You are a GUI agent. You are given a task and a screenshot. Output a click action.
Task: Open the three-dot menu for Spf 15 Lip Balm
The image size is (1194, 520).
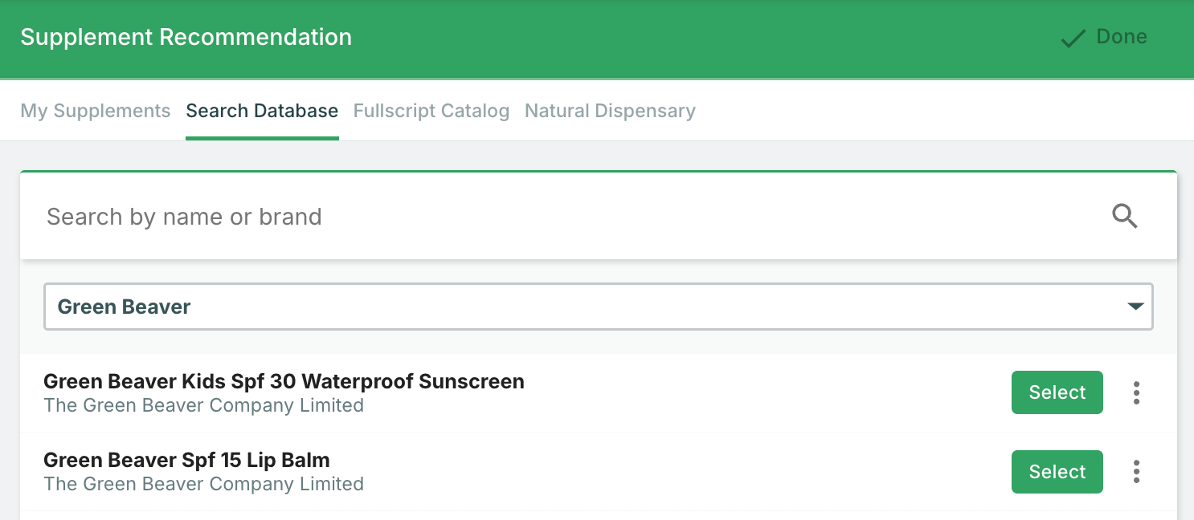pos(1136,472)
